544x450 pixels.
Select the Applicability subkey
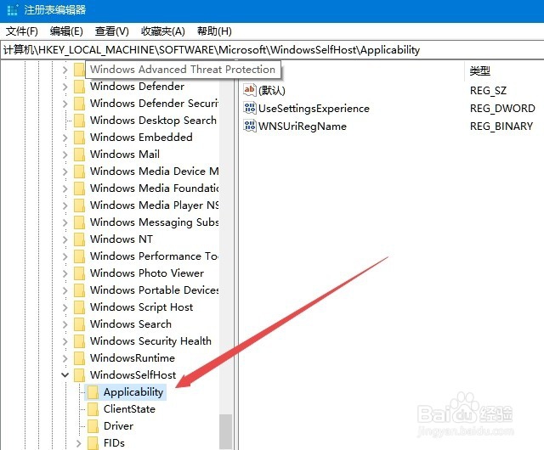(133, 392)
